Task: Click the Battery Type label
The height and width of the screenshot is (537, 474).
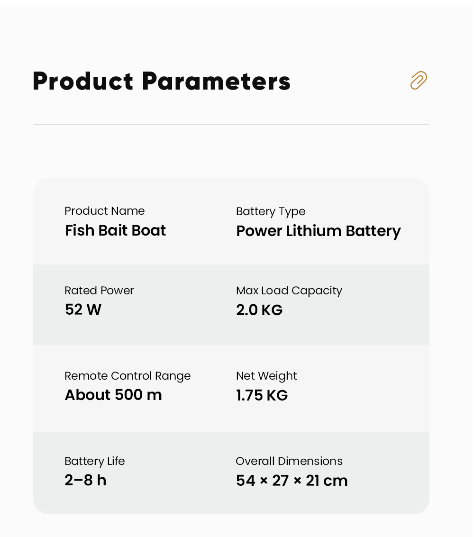Action: (271, 211)
